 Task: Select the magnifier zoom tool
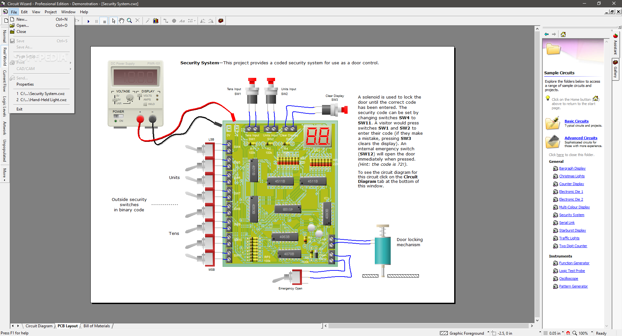coord(130,21)
